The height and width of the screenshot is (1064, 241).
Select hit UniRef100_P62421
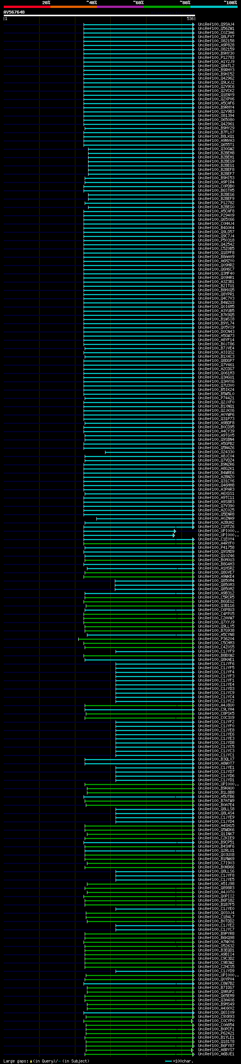point(216,1033)
